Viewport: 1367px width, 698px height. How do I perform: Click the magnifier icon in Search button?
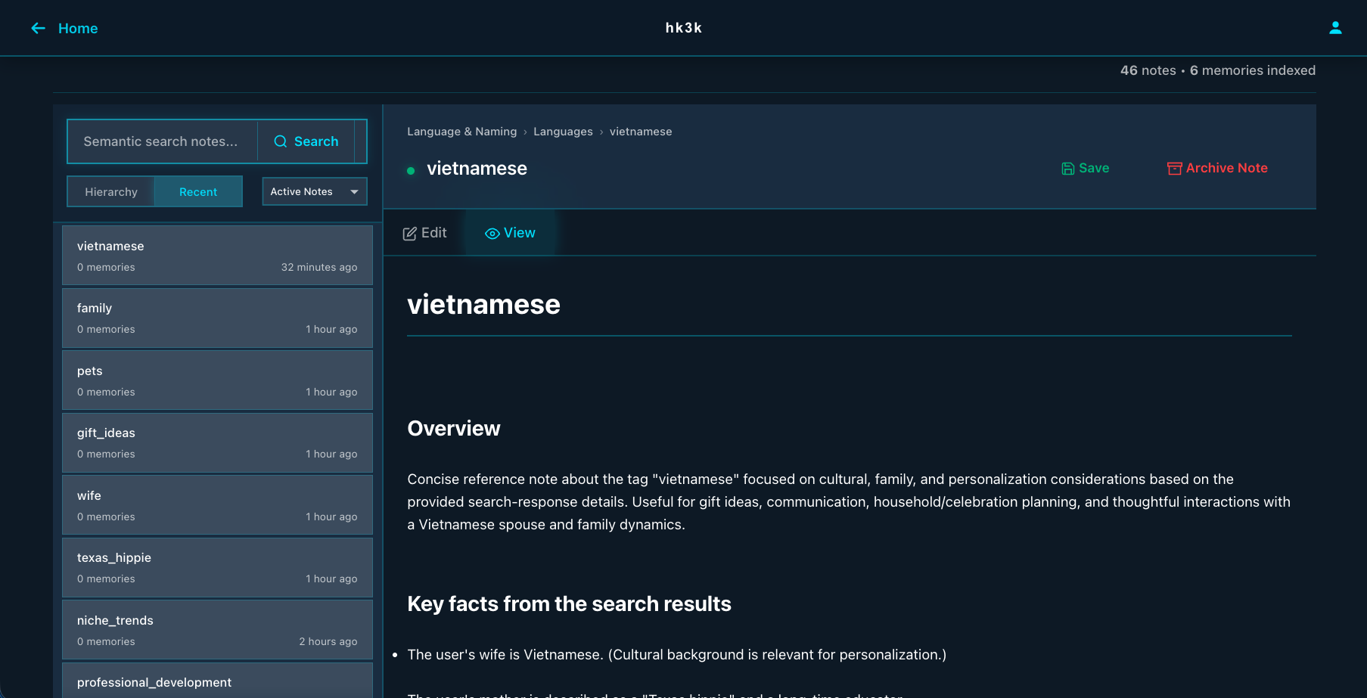coord(280,141)
